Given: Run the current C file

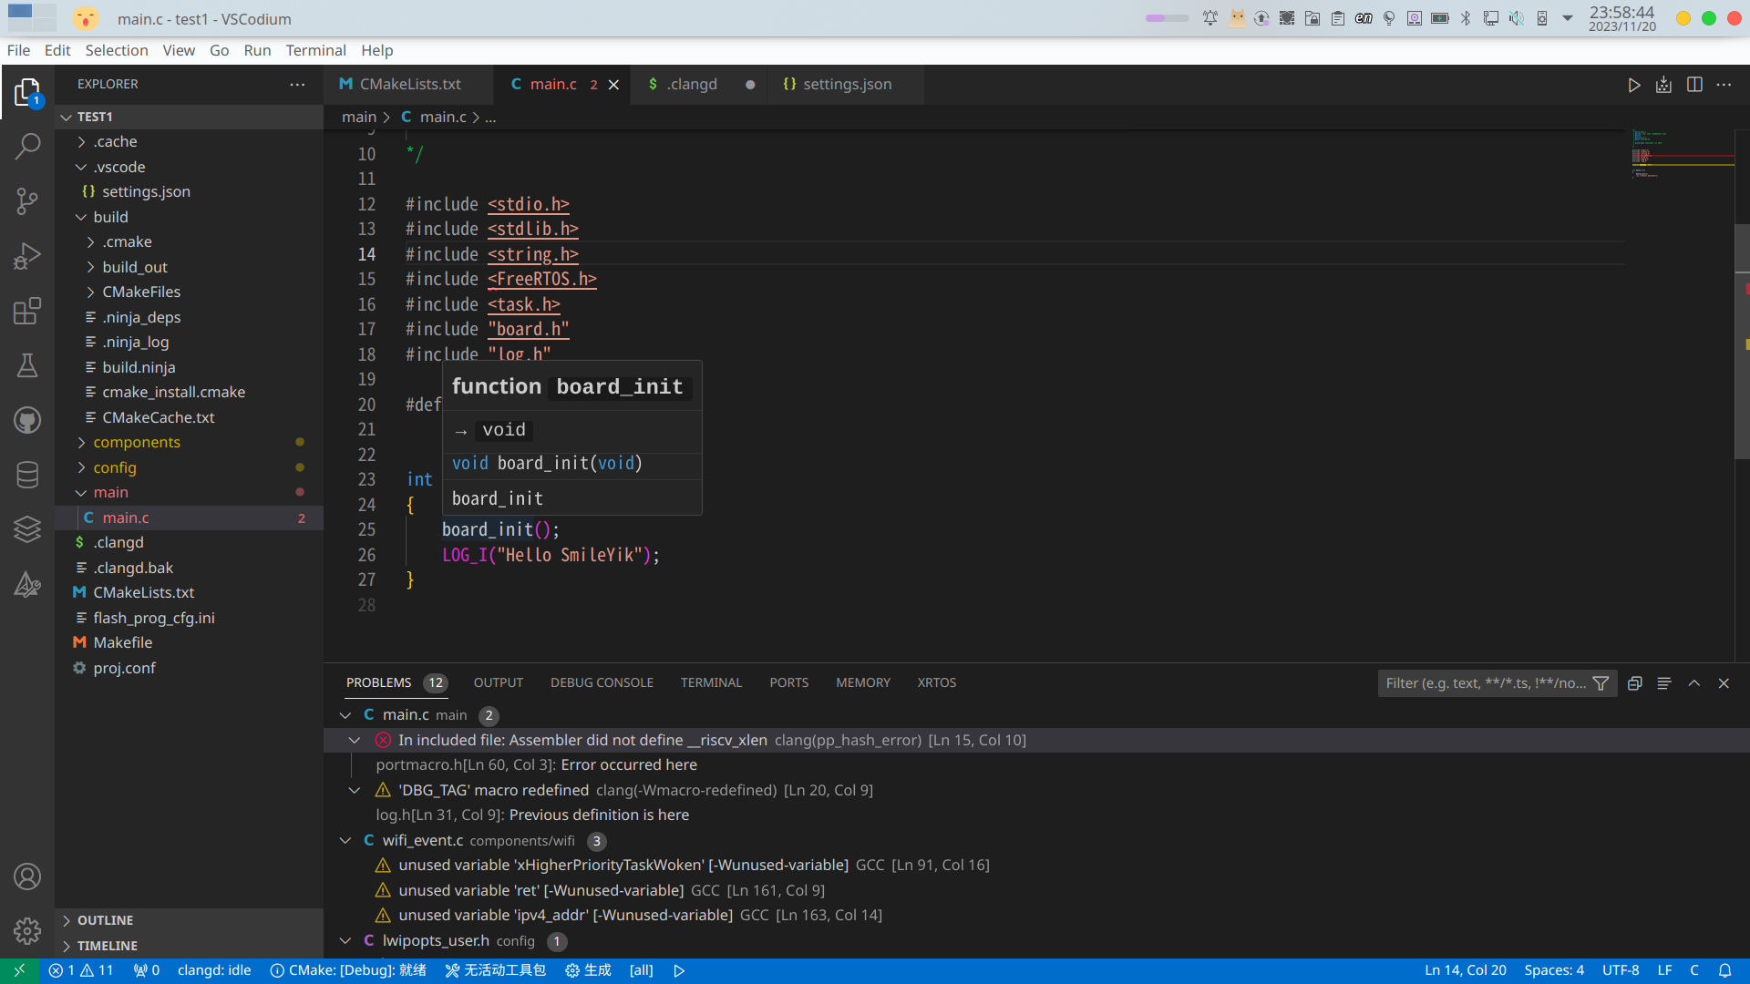Looking at the screenshot, I should [x=1633, y=85].
